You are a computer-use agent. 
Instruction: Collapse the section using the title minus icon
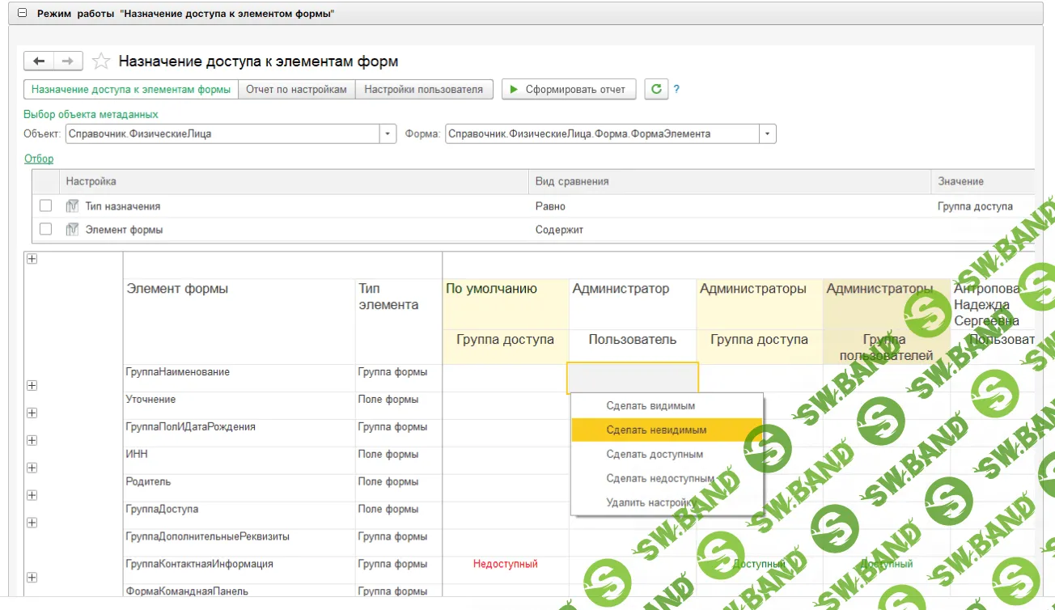coord(22,14)
